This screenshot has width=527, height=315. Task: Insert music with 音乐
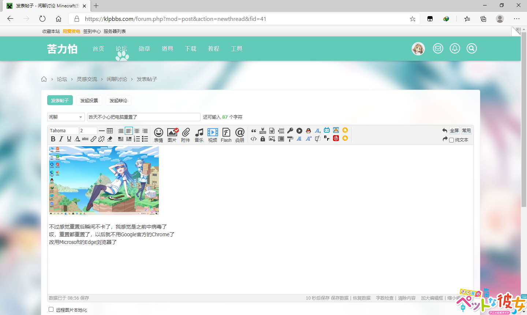click(x=199, y=135)
